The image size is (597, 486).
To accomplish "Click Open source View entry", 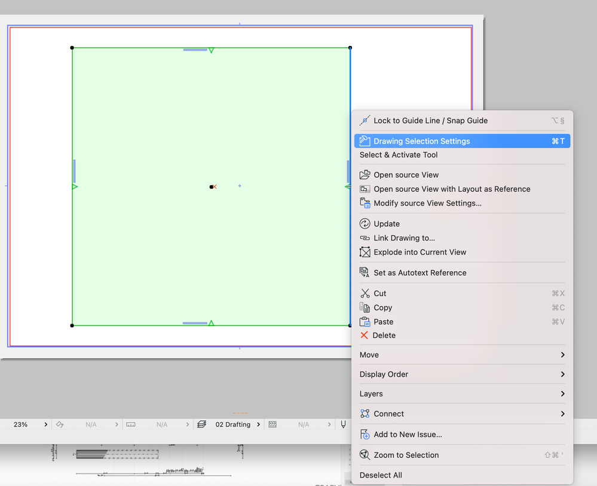I will click(x=462, y=175).
